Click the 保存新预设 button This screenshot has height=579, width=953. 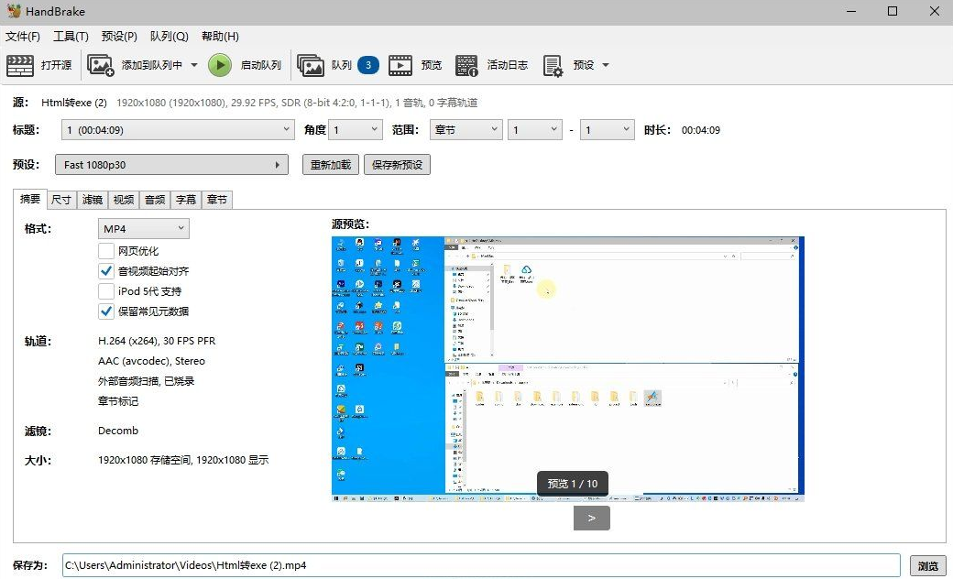point(397,165)
